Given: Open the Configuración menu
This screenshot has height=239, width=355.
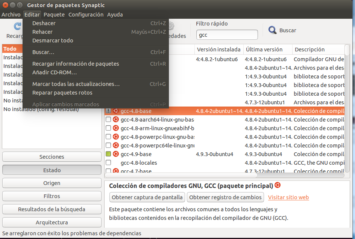Looking at the screenshot, I should (86, 15).
